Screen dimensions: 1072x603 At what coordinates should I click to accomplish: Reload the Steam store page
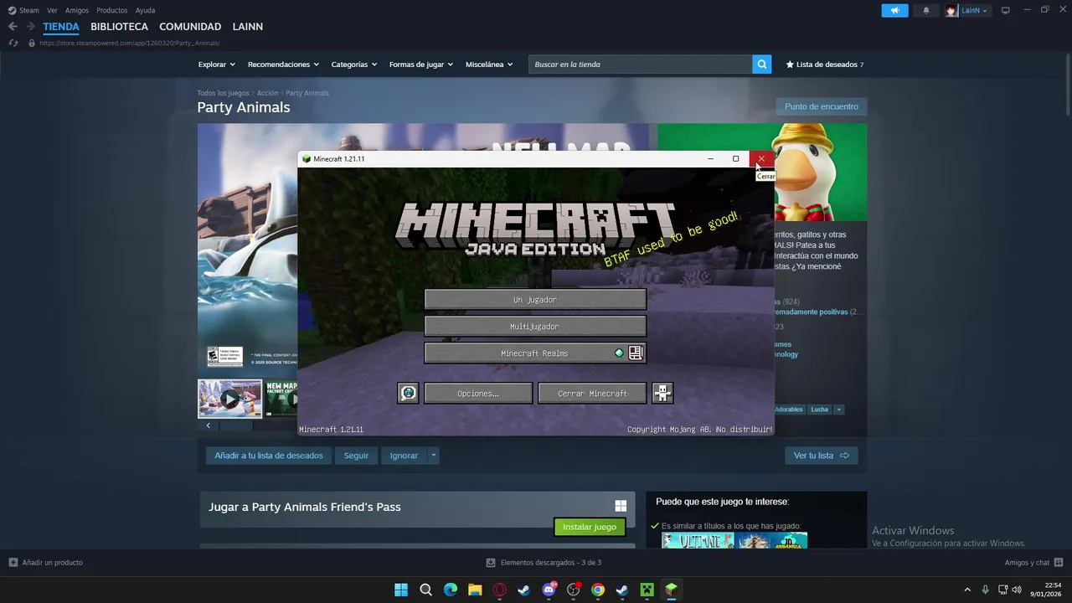[x=13, y=43]
